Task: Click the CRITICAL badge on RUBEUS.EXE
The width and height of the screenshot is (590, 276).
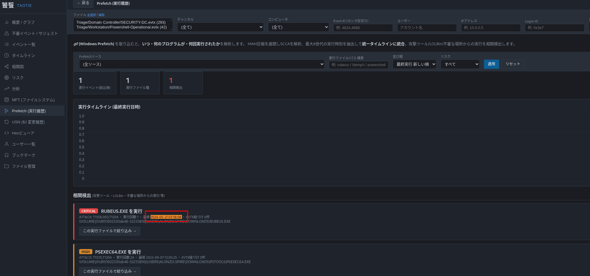Action: point(88,211)
